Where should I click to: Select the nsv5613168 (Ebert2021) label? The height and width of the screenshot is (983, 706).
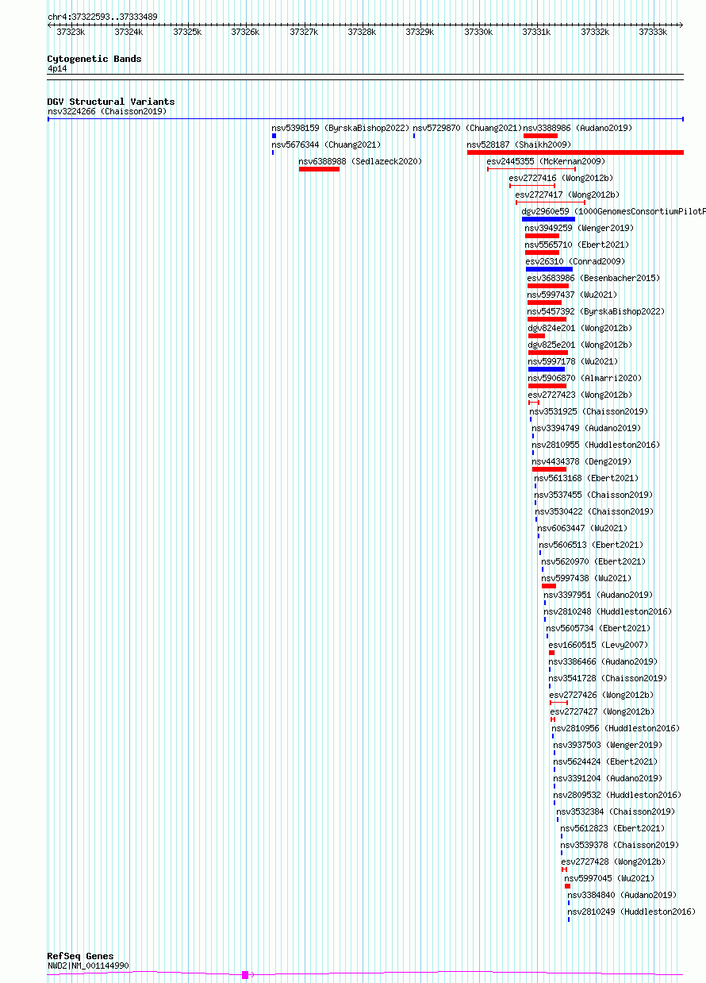click(586, 478)
